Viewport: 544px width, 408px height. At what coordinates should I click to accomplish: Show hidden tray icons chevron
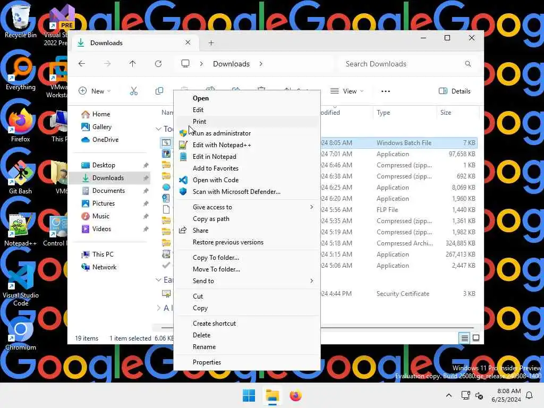[x=448, y=395]
